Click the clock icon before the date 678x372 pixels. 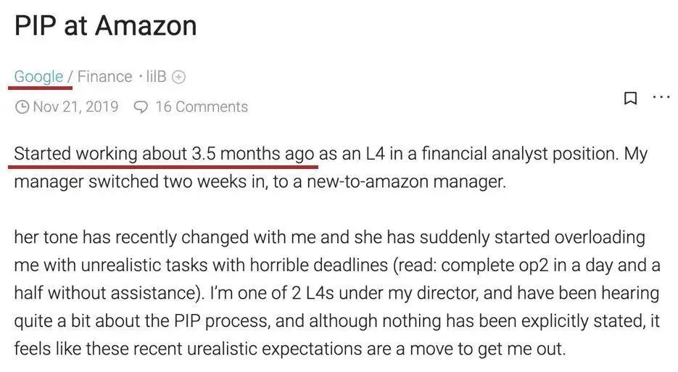[x=22, y=107]
